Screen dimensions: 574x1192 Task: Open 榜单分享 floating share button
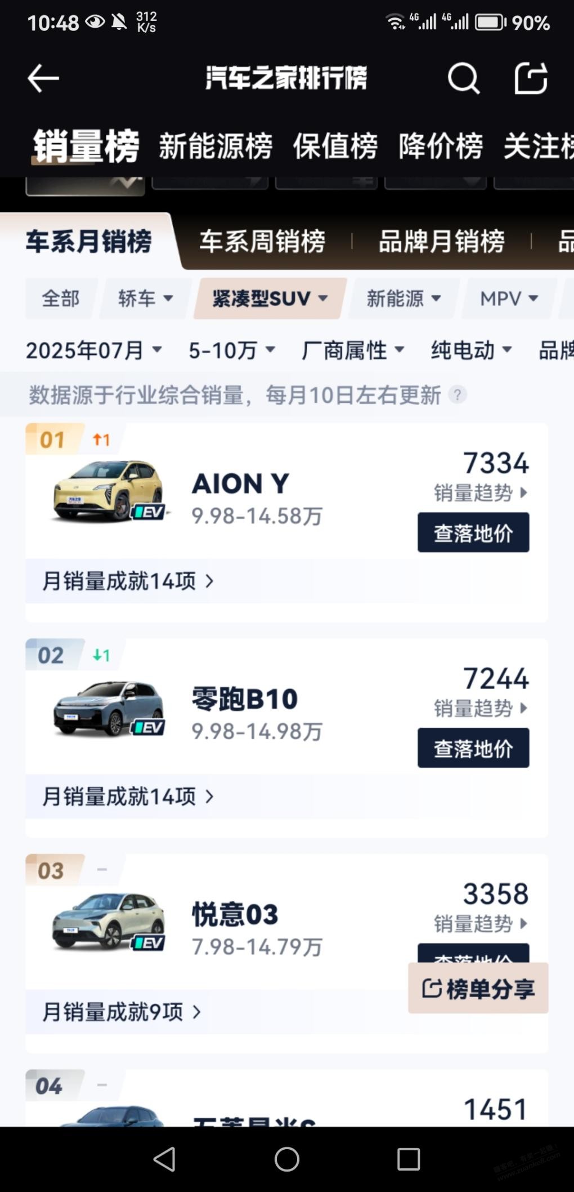[478, 988]
